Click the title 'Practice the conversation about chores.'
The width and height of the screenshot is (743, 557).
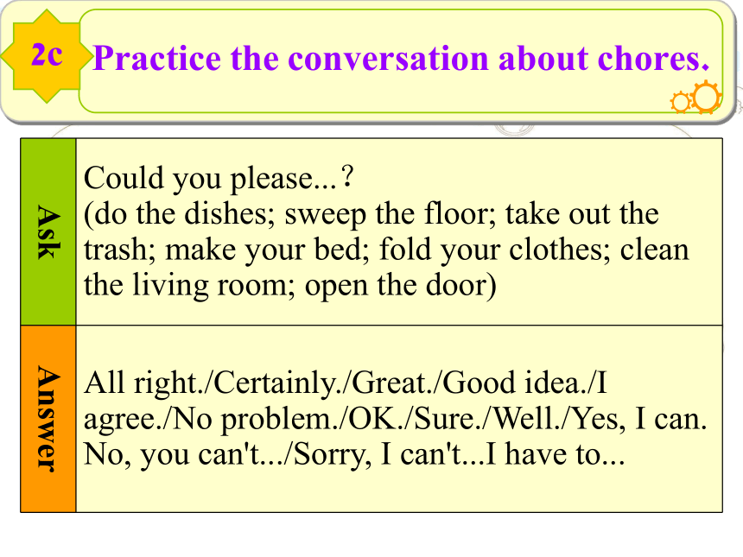(x=401, y=59)
